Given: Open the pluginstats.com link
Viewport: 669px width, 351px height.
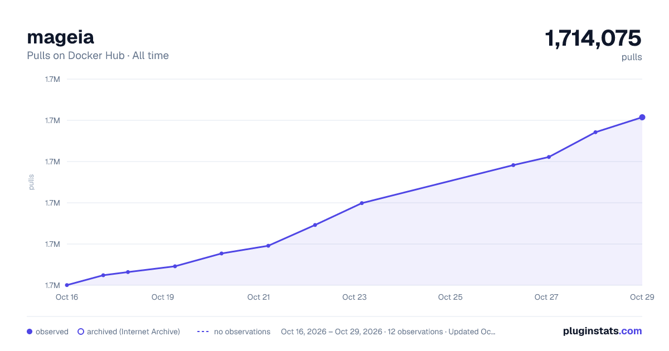Looking at the screenshot, I should pos(602,331).
